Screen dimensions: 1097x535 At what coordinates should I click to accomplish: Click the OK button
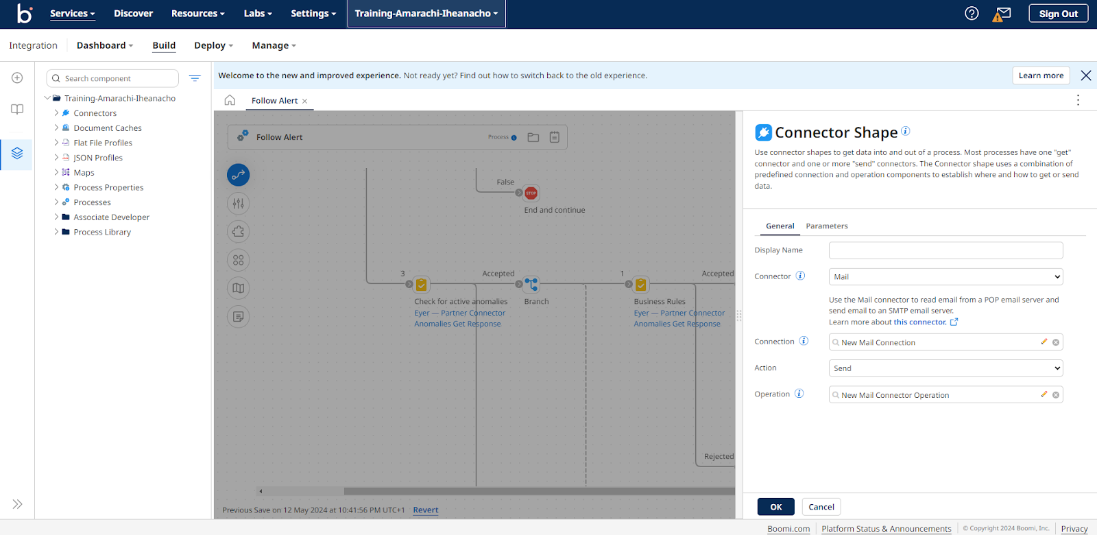[x=776, y=507]
